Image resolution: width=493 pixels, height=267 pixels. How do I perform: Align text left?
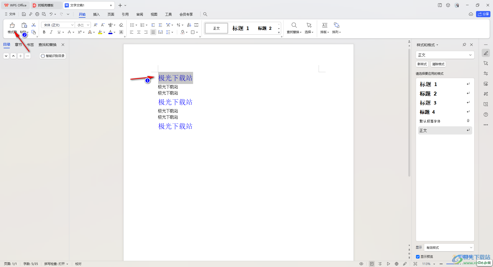click(x=131, y=32)
